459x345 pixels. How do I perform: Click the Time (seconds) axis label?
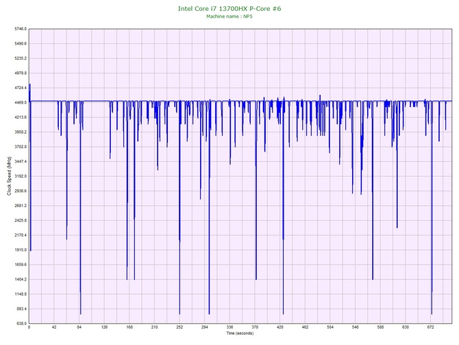pos(240,333)
